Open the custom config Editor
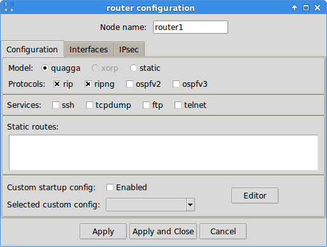Viewport: 327px width, 247px height. 255,195
